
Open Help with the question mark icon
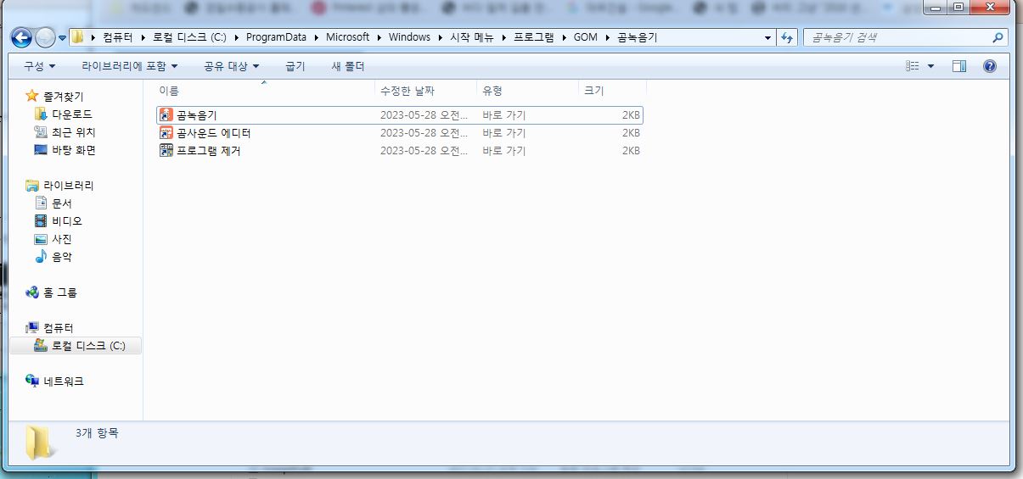[x=989, y=66]
